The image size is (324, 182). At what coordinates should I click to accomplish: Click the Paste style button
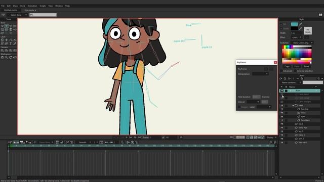click(297, 66)
